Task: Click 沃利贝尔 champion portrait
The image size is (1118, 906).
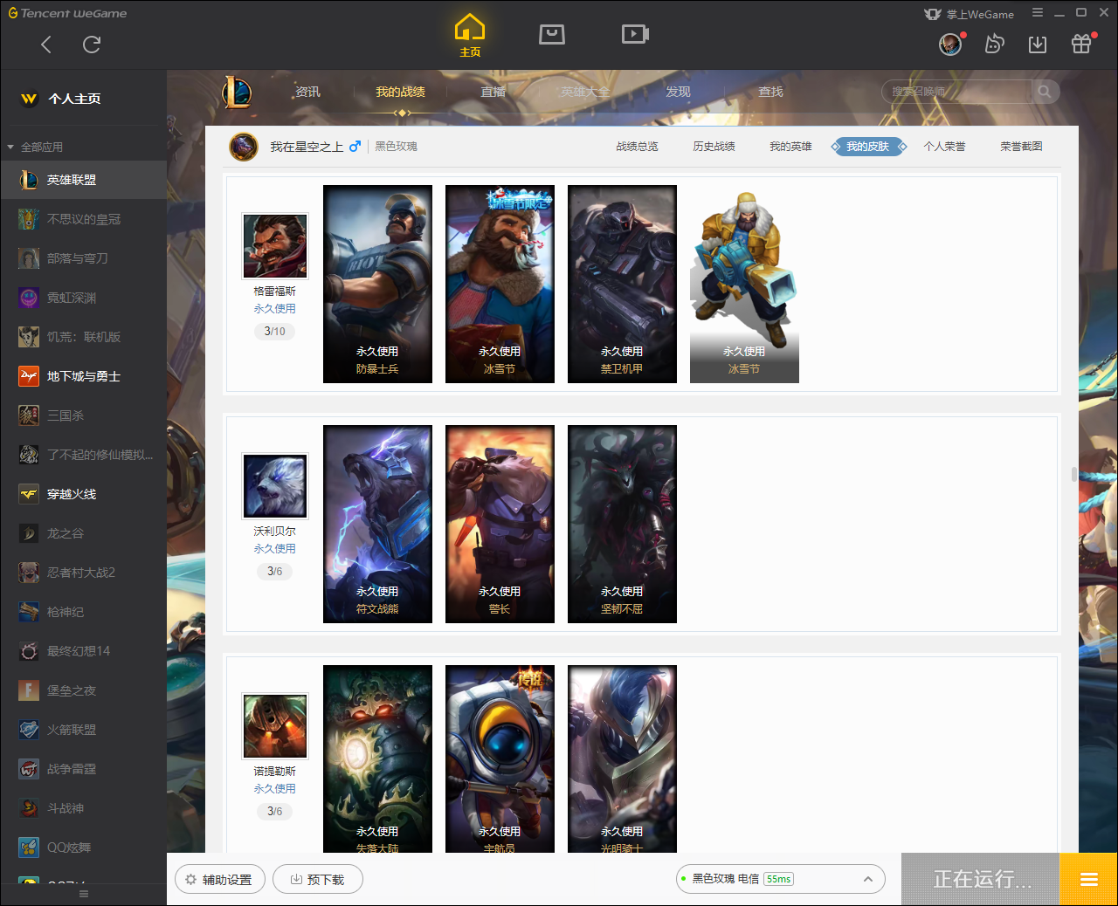Action: pos(275,486)
